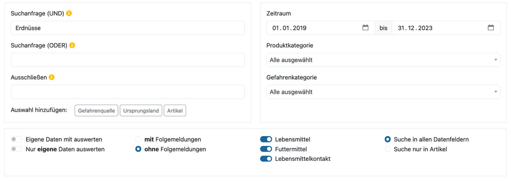Screen dimensions: 511x181
Task: Click info icon beside Suchanfrage (ODER)
Action: point(72,45)
